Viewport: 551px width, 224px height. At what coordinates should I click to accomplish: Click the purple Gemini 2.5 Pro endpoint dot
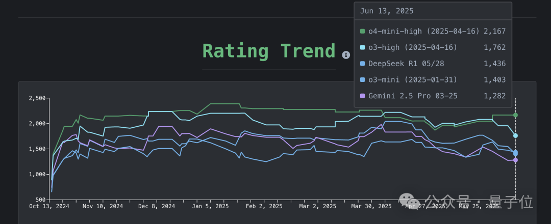pos(515,160)
